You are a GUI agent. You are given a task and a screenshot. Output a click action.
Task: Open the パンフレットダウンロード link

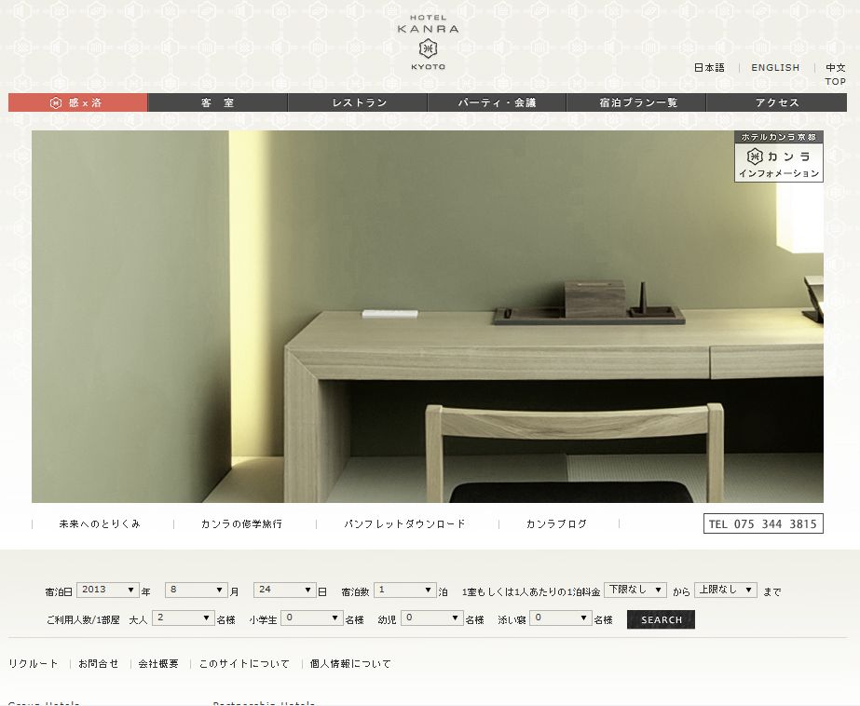(404, 524)
